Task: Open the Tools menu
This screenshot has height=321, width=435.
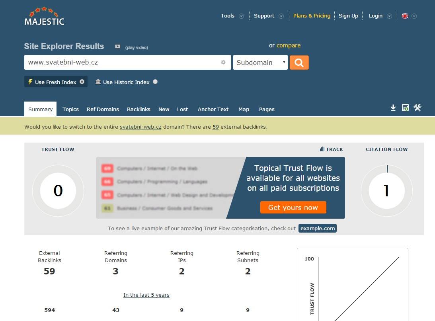Action: (x=228, y=16)
